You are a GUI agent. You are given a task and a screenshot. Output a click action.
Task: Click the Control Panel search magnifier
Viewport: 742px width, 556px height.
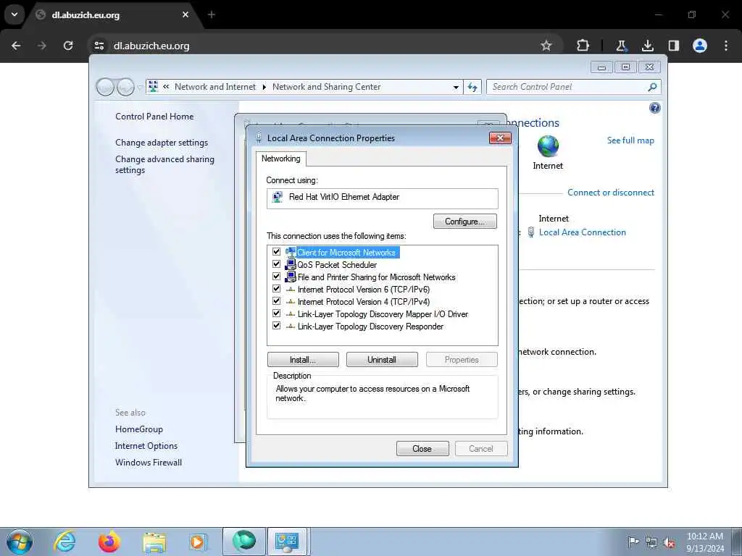(x=652, y=87)
